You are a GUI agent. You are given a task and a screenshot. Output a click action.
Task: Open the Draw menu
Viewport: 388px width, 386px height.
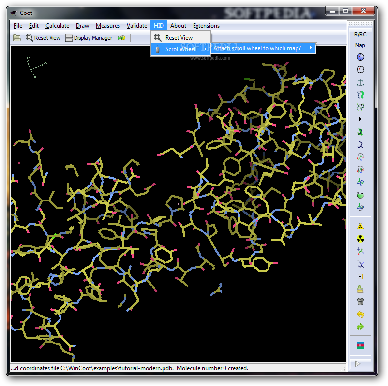(82, 26)
